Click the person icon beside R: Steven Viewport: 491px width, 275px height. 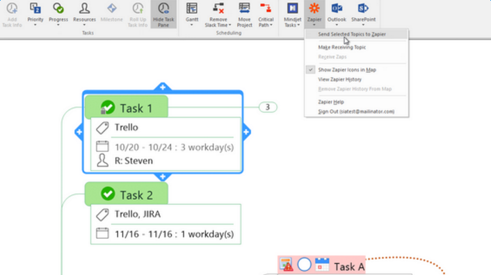pyautogui.click(x=102, y=160)
